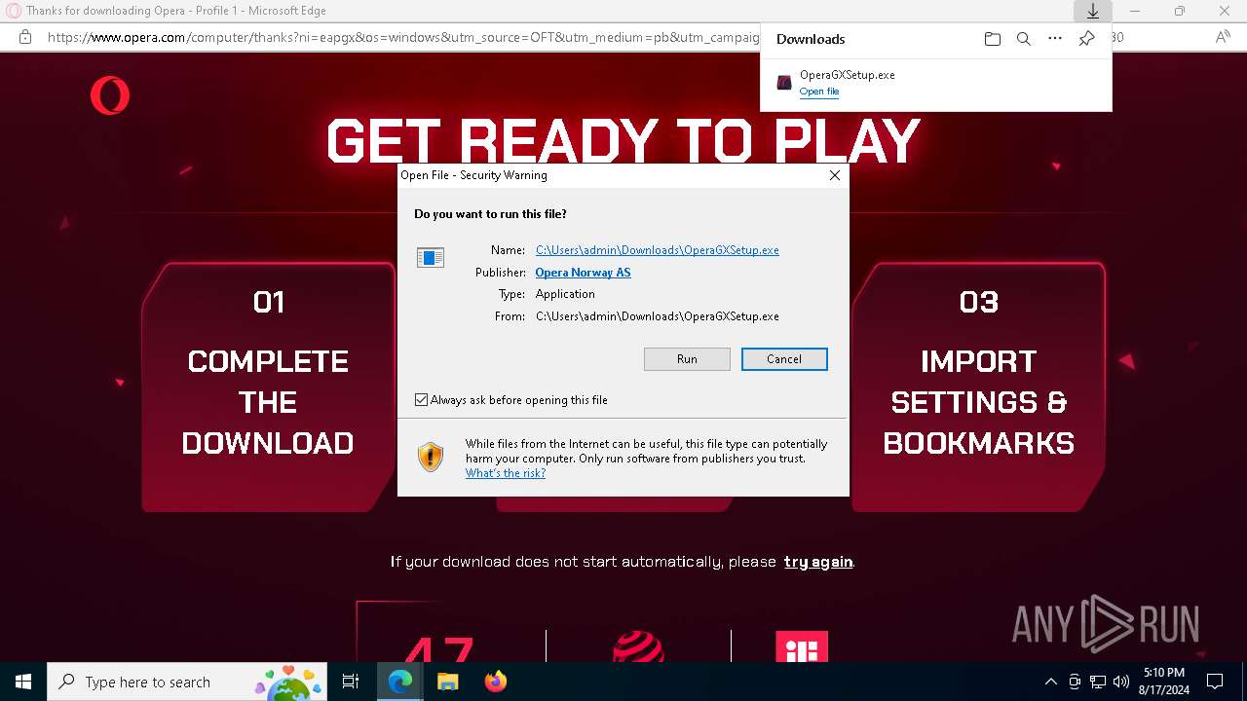Show hidden system tray icons
The height and width of the screenshot is (701, 1247).
tap(1050, 682)
